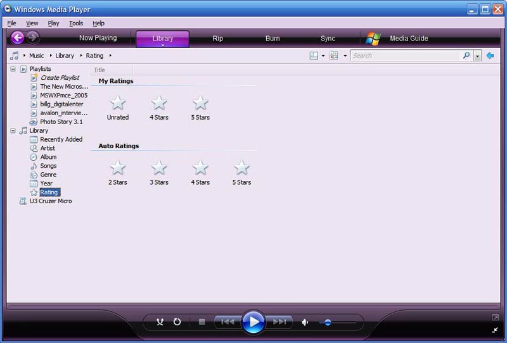Expand the arrow after Rating breadcrumb
This screenshot has height=343, width=507.
(x=110, y=56)
